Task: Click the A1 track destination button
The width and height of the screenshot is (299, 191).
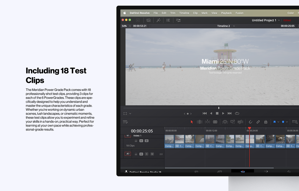Action: point(128,154)
